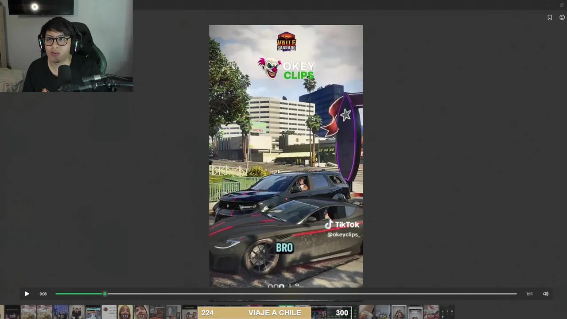The width and height of the screenshot is (567, 319).
Task: Mute the video with the speaker icon
Action: coord(546,294)
